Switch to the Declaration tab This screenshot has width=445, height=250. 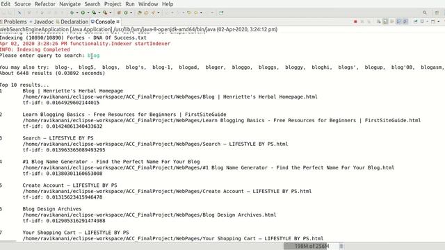(72, 22)
